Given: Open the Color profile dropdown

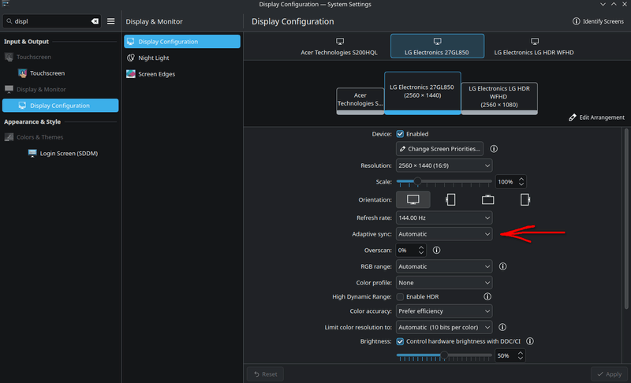Looking at the screenshot, I should (444, 283).
